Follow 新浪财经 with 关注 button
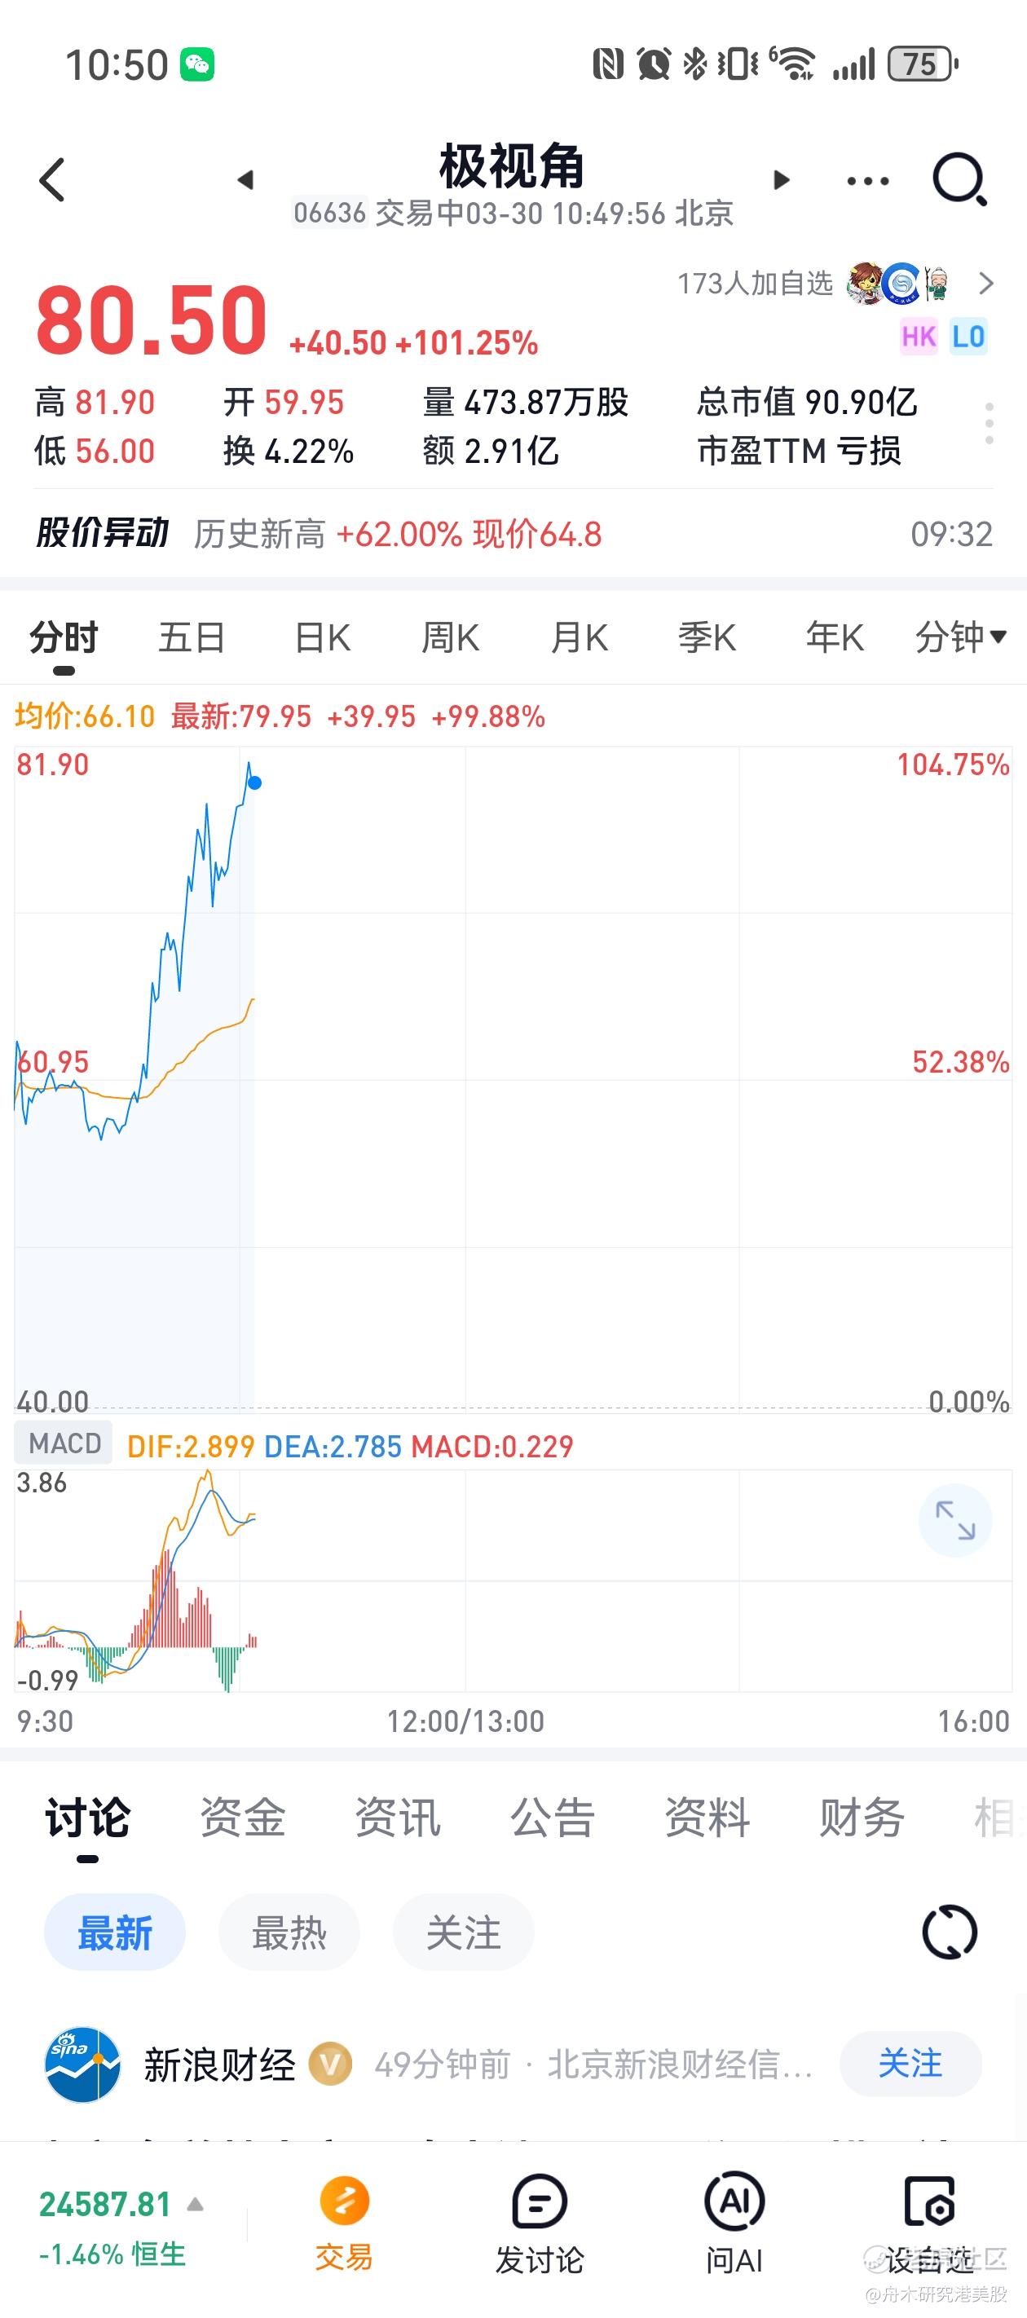The height and width of the screenshot is (2318, 1027). (x=910, y=2064)
